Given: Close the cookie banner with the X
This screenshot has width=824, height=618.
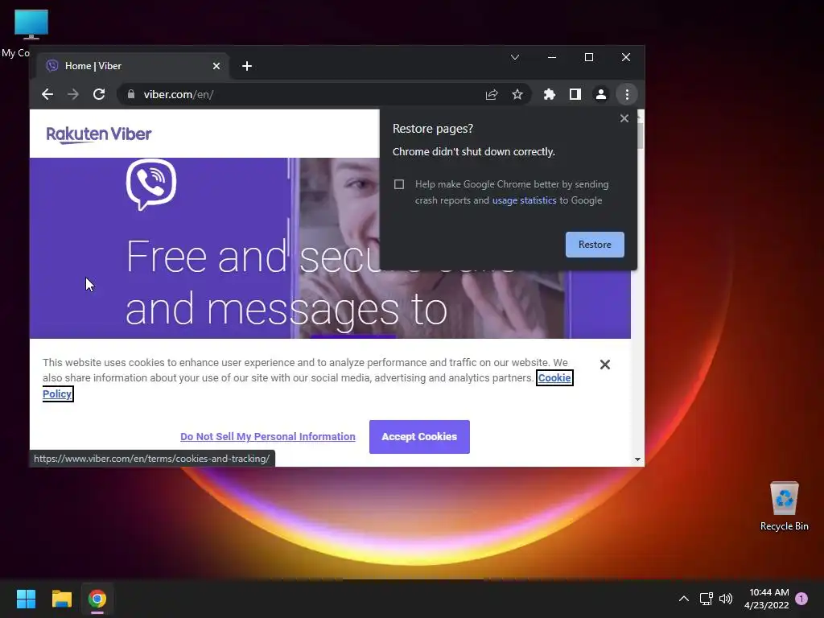Looking at the screenshot, I should pos(605,365).
